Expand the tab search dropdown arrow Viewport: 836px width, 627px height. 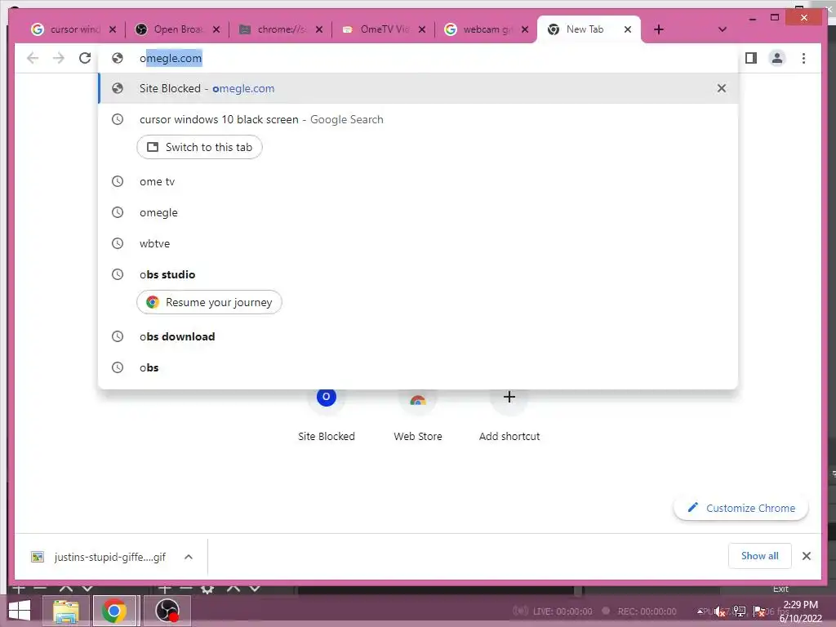tap(723, 29)
